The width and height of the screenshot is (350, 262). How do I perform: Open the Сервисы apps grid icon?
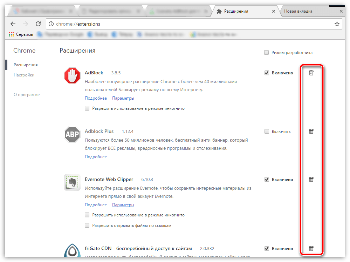pos(11,34)
